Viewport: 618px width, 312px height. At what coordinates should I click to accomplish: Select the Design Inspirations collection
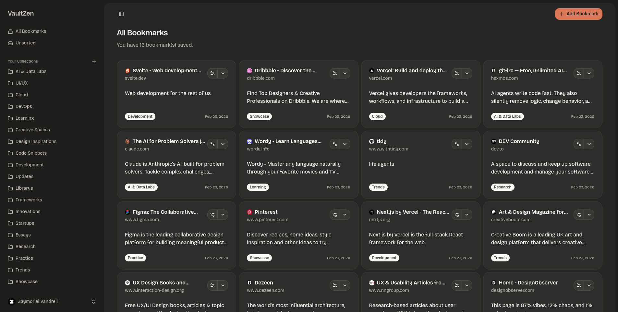pos(36,141)
